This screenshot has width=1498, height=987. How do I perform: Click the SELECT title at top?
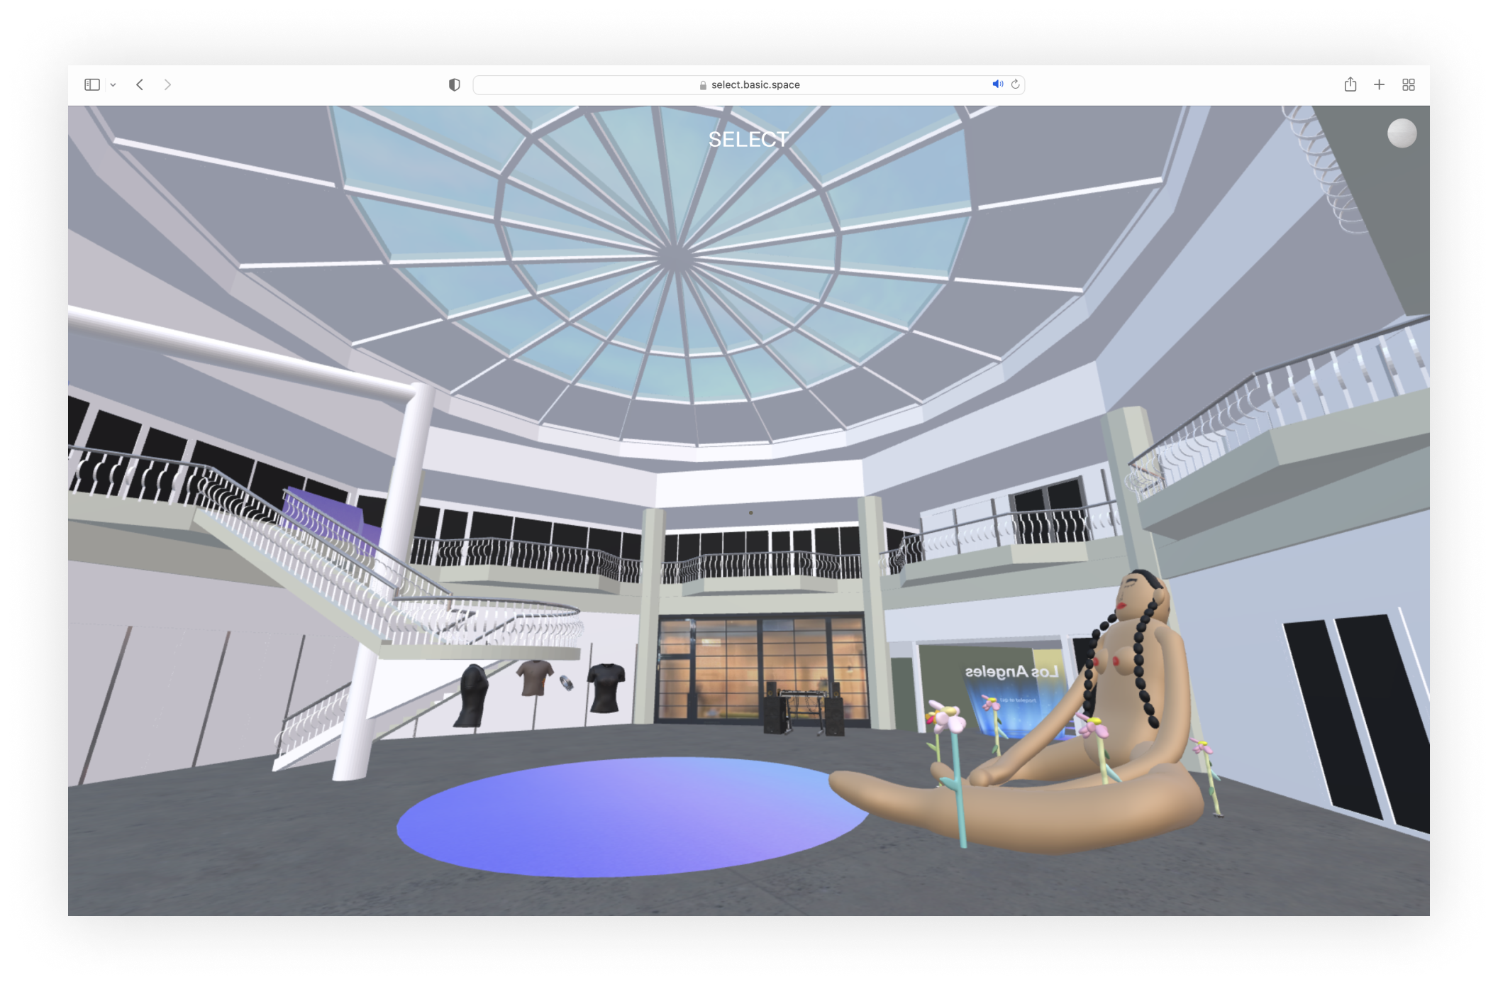pyautogui.click(x=748, y=139)
